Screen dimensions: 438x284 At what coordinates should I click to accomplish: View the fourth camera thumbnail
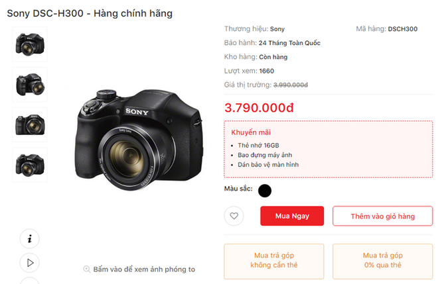click(30, 165)
